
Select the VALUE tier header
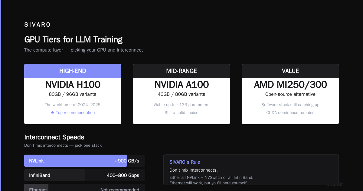290,71
